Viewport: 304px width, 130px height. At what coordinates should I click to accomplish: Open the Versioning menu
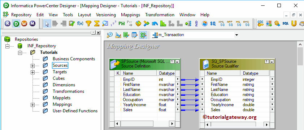(x=106, y=15)
